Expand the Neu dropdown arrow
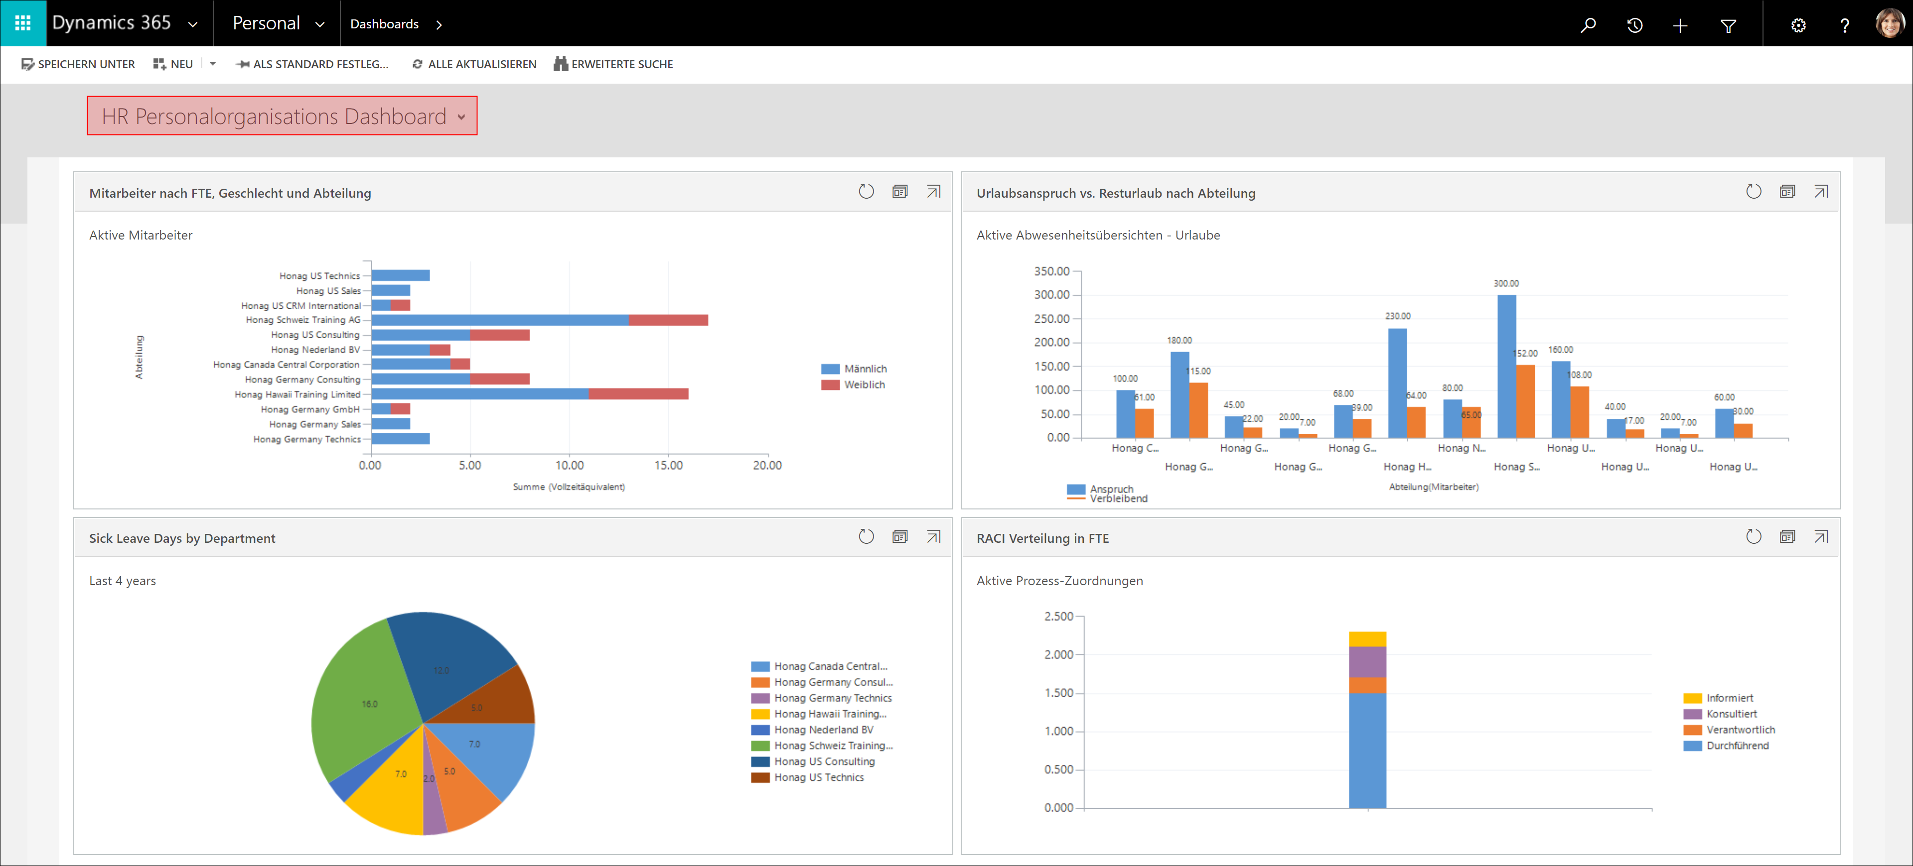1913x866 pixels. [x=213, y=64]
